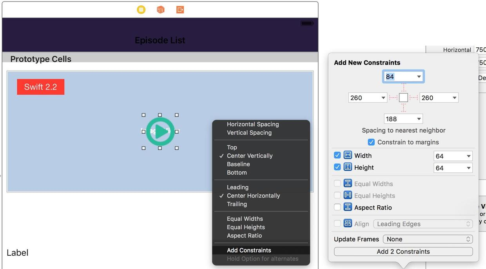Select the green play button image view
The height and width of the screenshot is (269, 486).
tap(160, 131)
